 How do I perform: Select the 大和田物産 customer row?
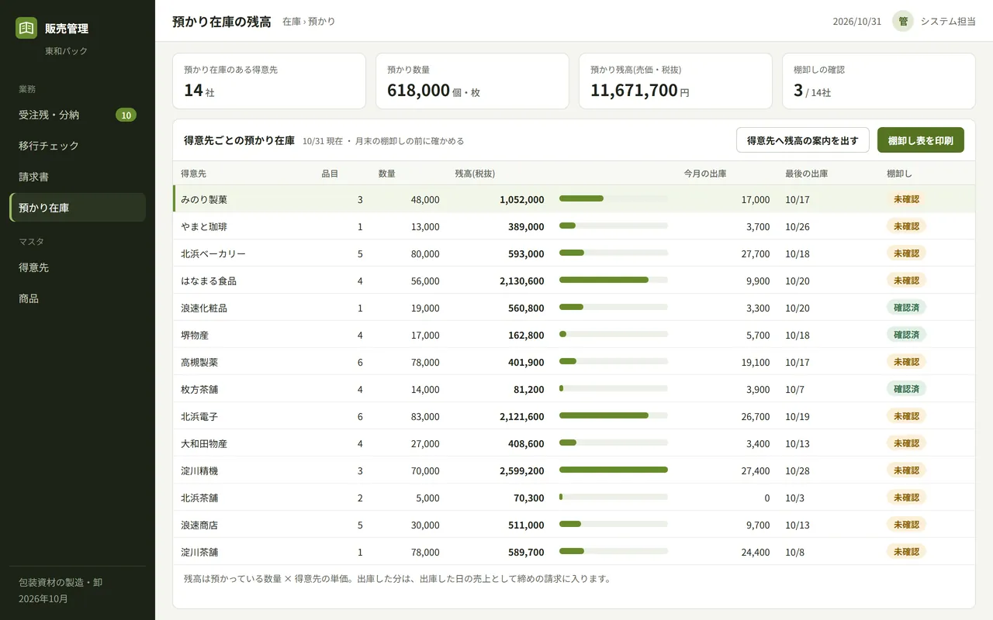point(574,443)
